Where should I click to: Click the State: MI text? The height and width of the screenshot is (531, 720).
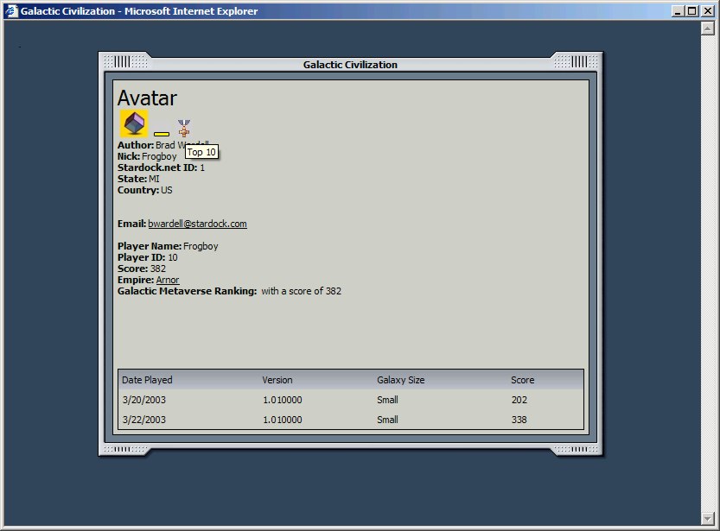[138, 179]
